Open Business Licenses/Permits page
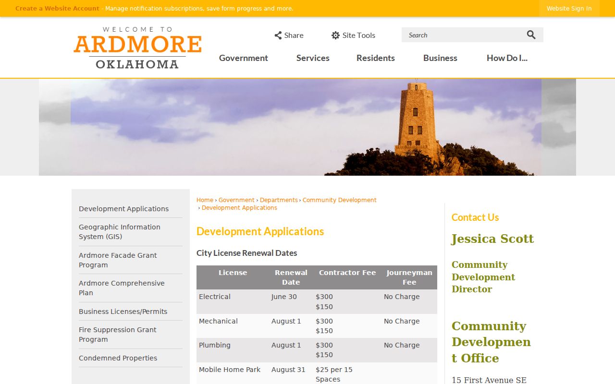Viewport: 615px width, 384px height. pos(123,312)
